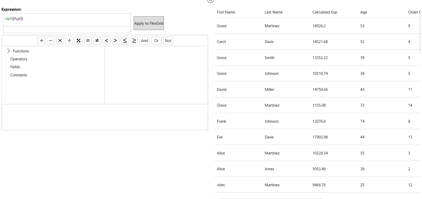Insert the Not logical operator
The image size is (422, 199).
[168, 40]
